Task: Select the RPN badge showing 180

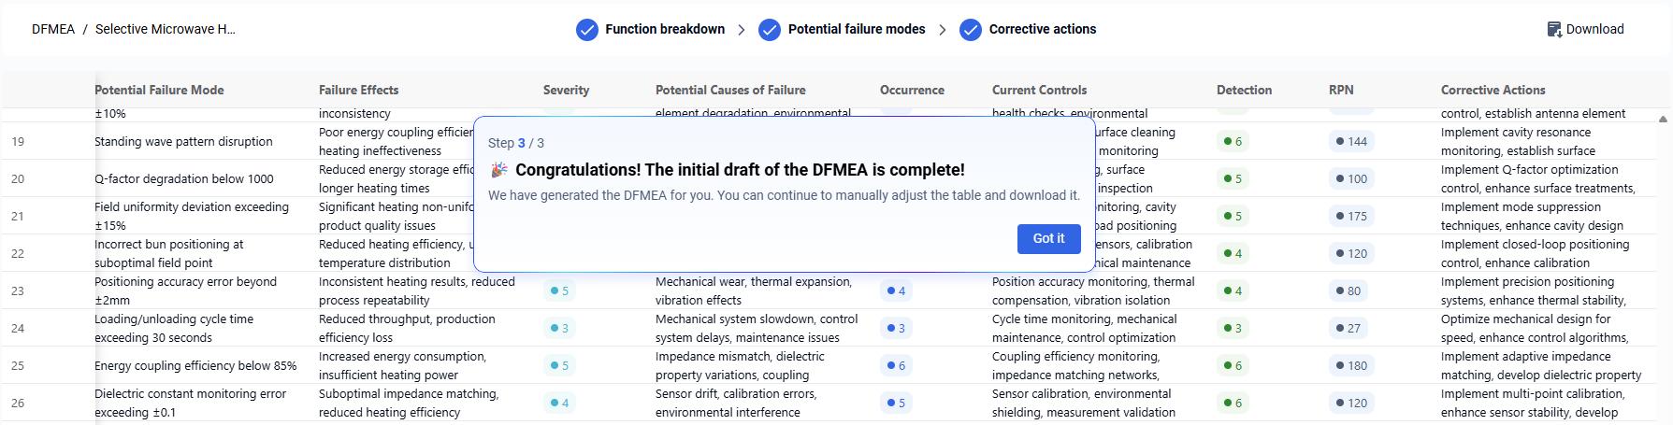Action: 1351,365
